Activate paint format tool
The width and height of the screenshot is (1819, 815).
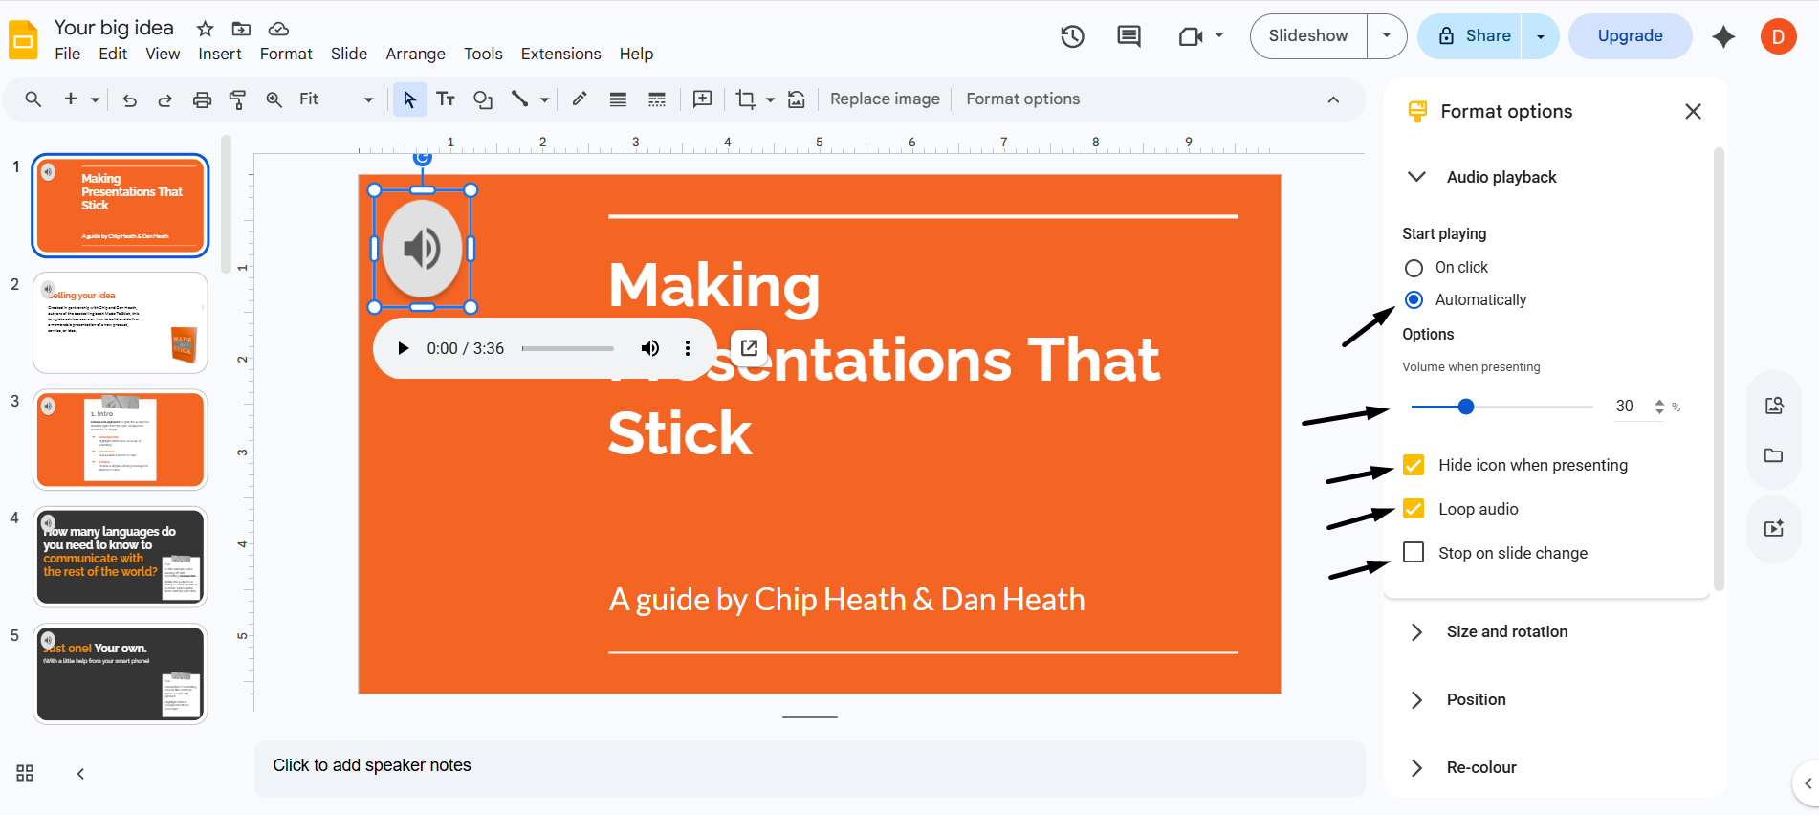pyautogui.click(x=237, y=99)
